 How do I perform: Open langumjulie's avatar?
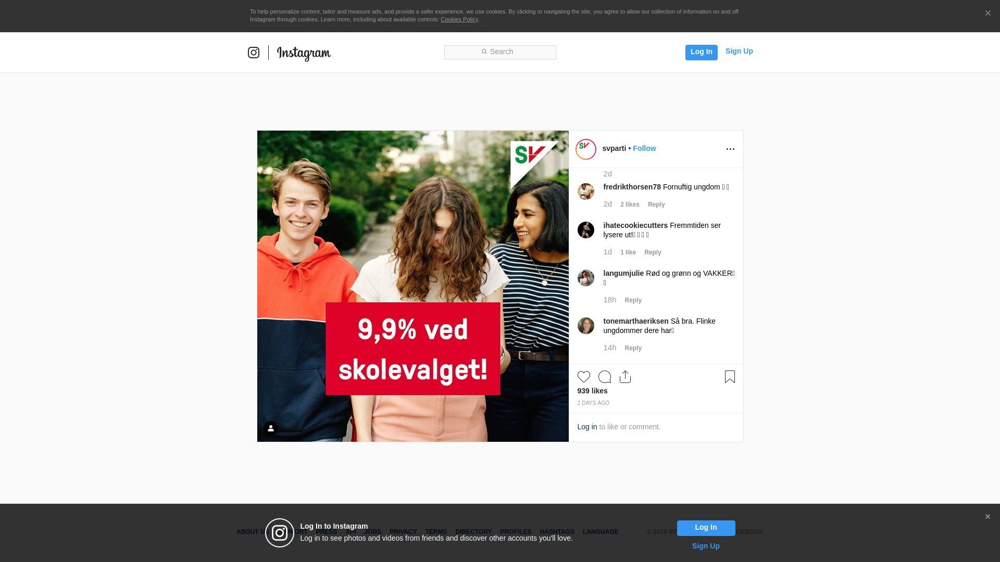tap(586, 278)
